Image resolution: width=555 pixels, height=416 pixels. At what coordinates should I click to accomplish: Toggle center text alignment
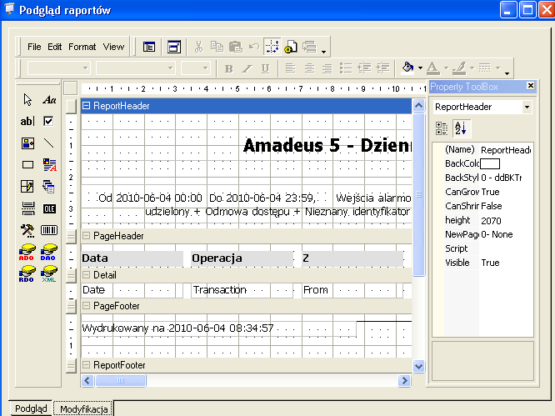click(x=309, y=68)
